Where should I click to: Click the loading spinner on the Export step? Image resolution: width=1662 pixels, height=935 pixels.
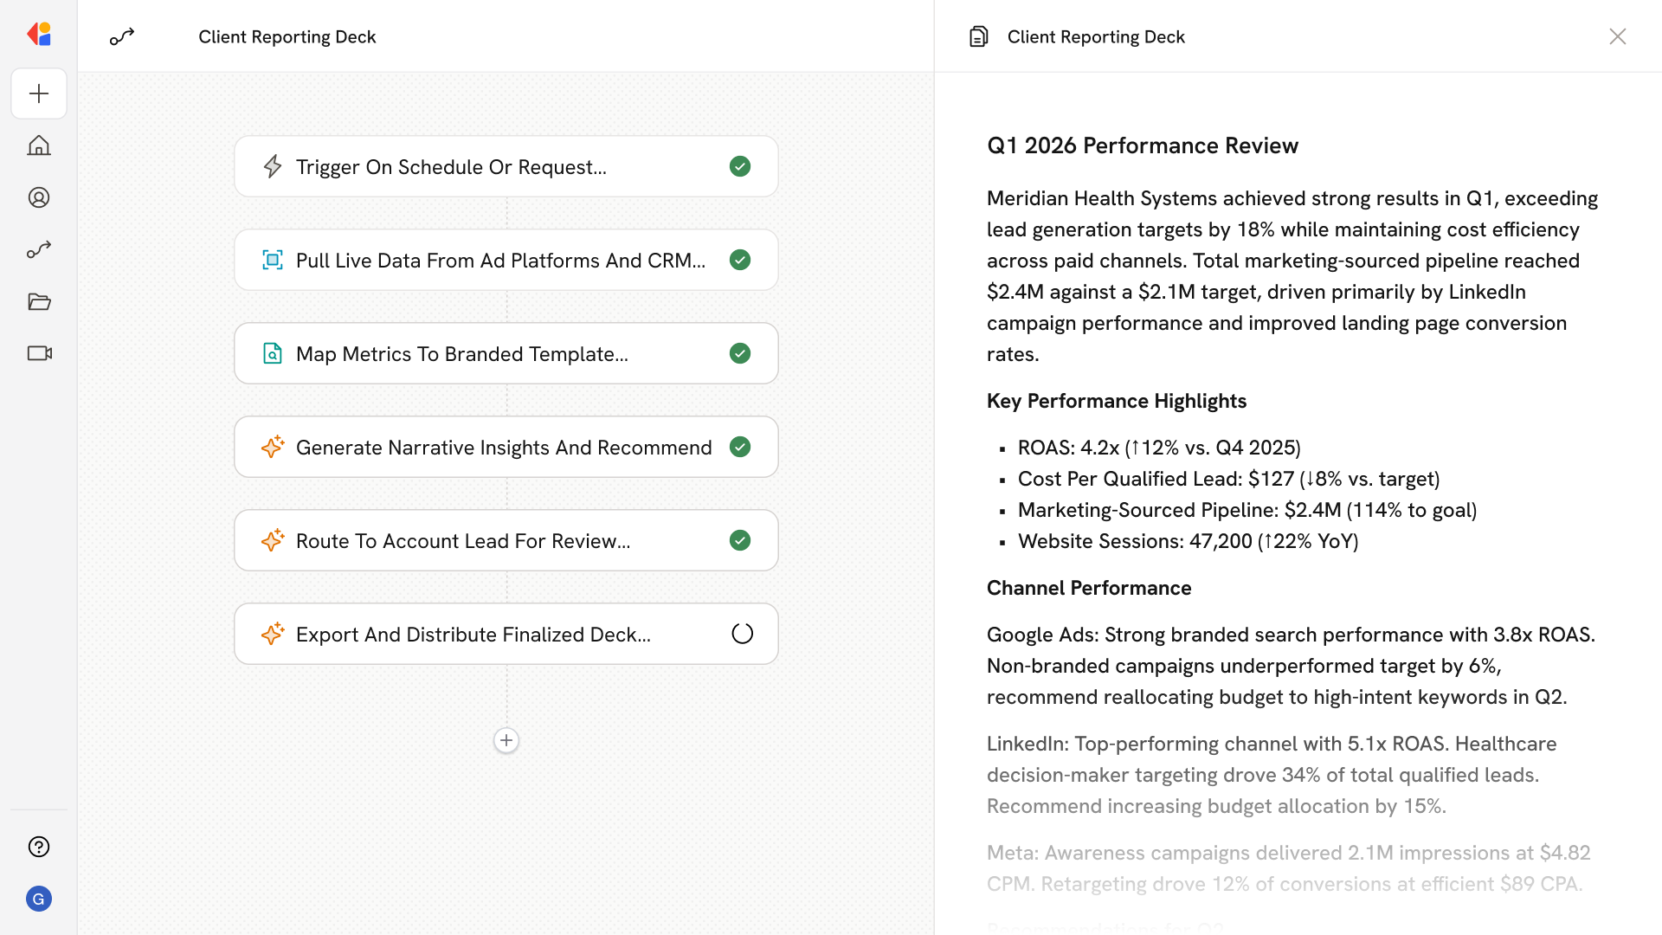click(742, 634)
